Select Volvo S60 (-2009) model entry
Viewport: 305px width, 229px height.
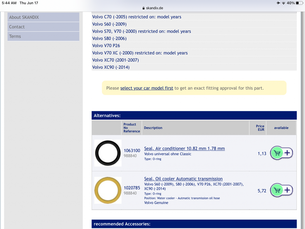109,24
